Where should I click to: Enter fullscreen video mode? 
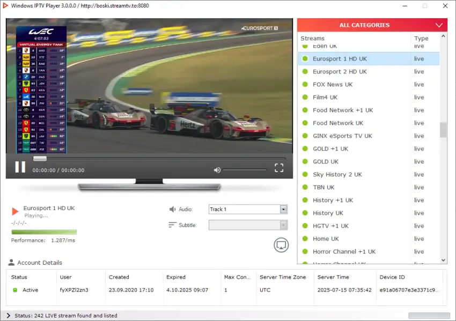click(279, 168)
